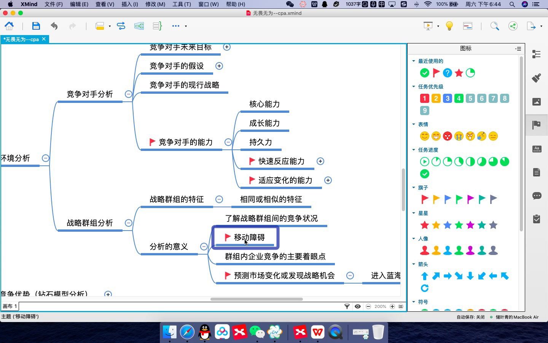Add the half-done task progress marker
This screenshot has height=343, width=548.
coord(470,162)
